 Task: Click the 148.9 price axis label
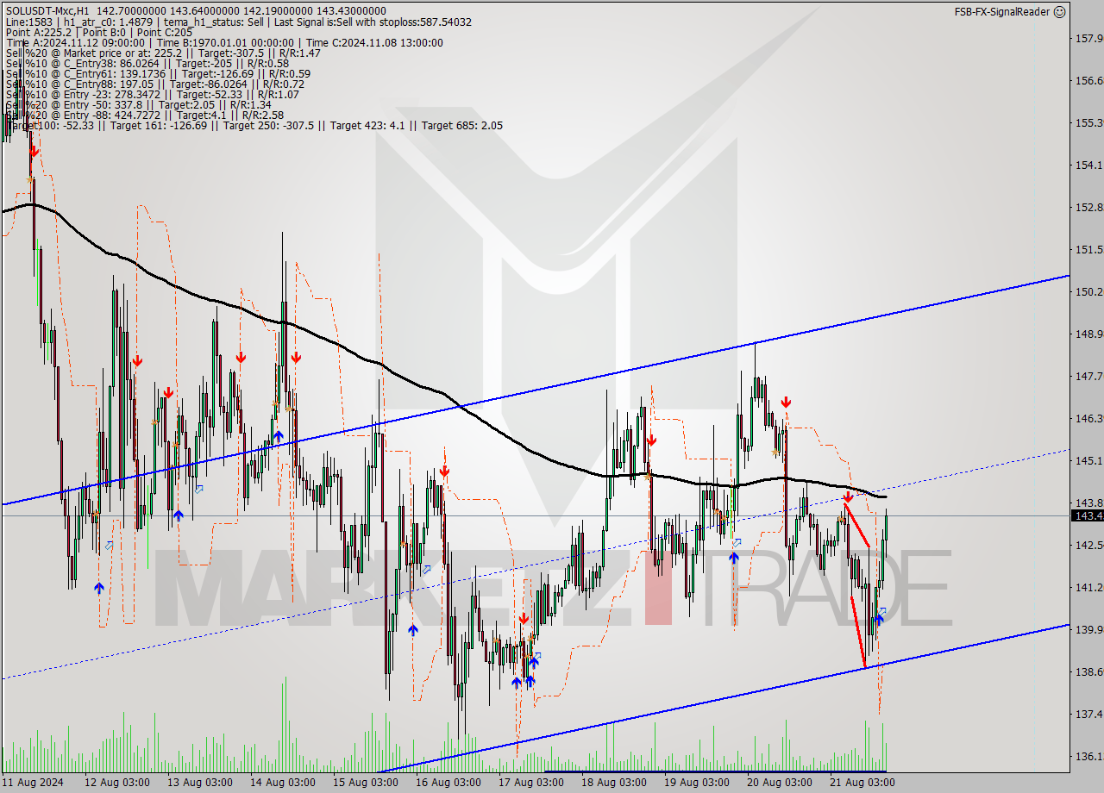click(x=1088, y=334)
